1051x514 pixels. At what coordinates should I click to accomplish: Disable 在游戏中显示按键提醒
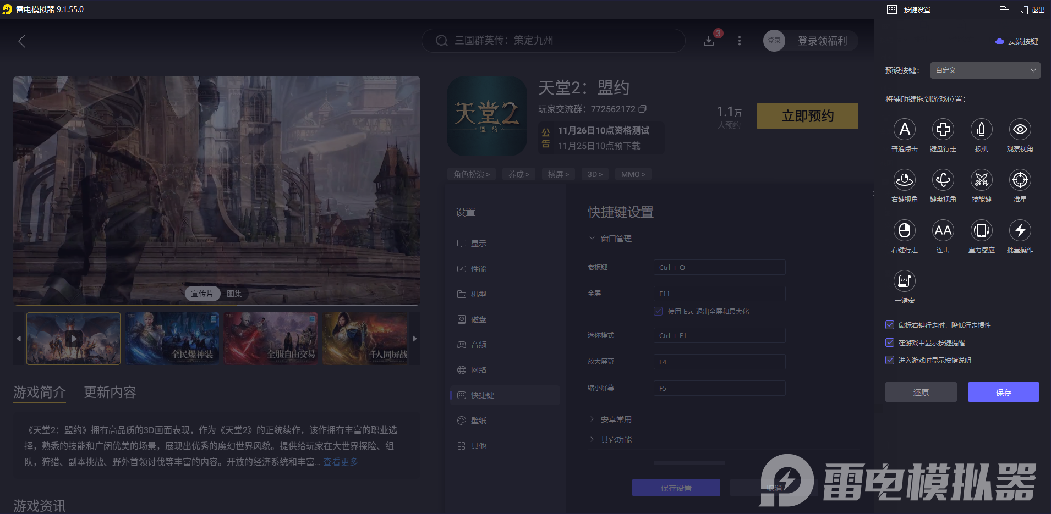tap(890, 342)
